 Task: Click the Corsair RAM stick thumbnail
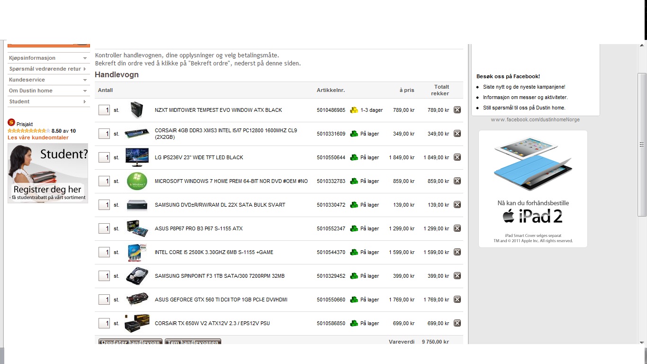[137, 134]
